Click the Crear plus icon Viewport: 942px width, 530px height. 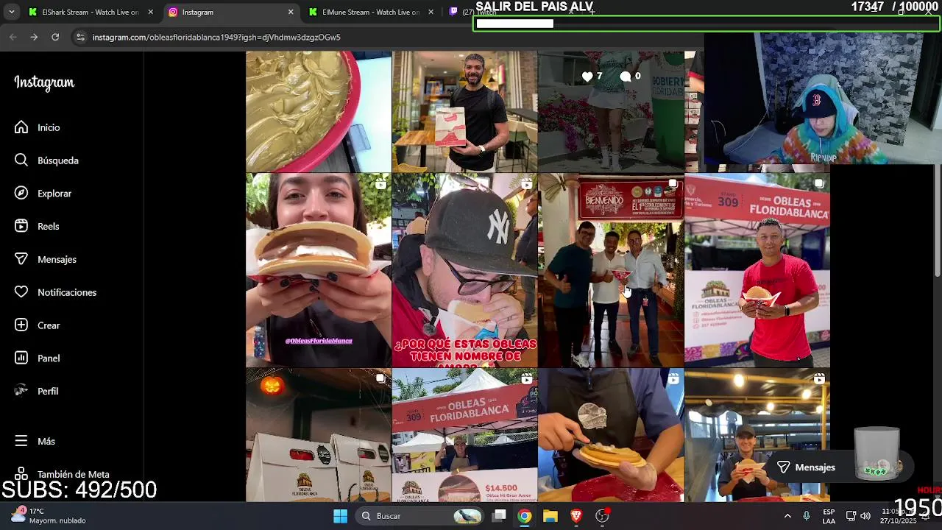(21, 325)
